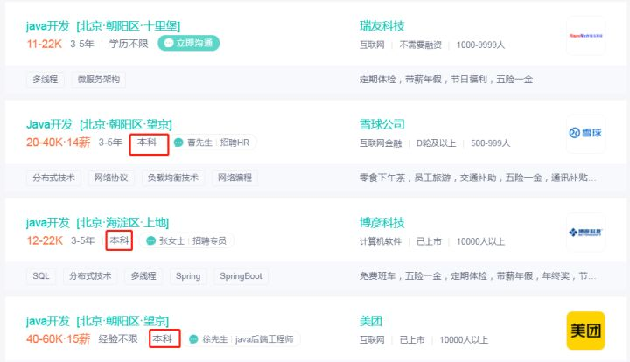Click the 瑞友科技 company logo
This screenshot has height=362, width=630.
(x=585, y=36)
